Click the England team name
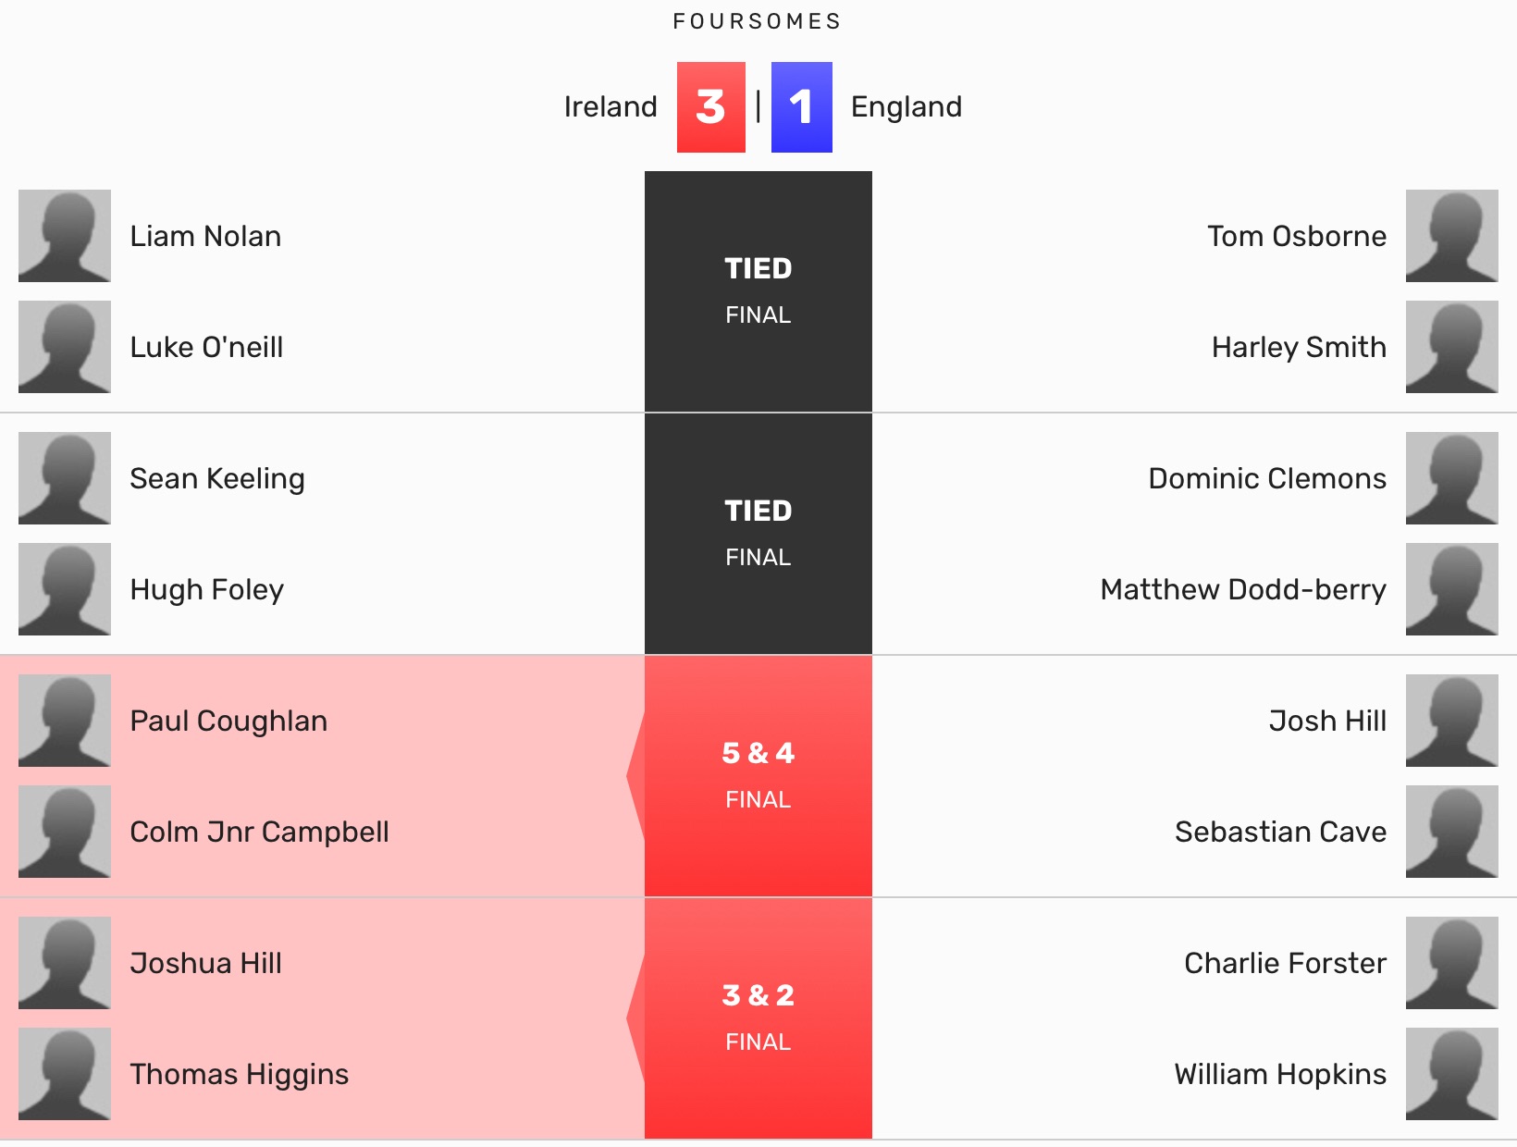Image resolution: width=1517 pixels, height=1147 pixels. 906,107
